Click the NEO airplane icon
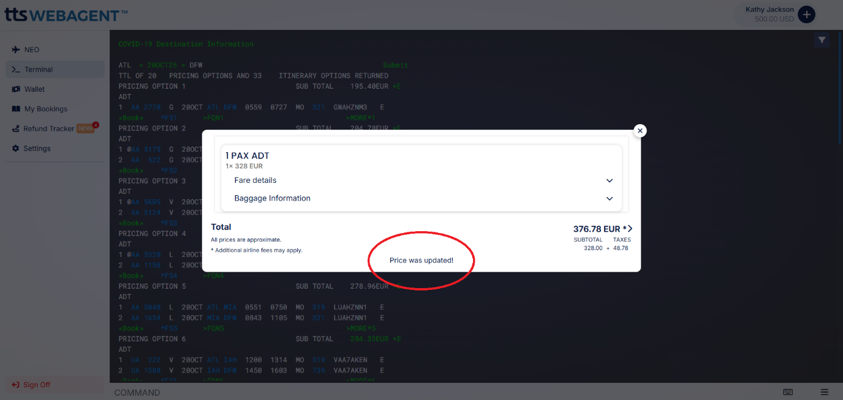Screen dimensions: 843x400 click(16, 50)
